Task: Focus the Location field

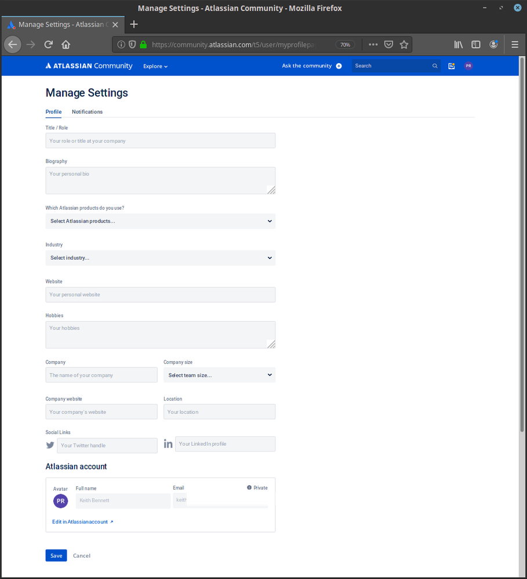Action: (219, 412)
